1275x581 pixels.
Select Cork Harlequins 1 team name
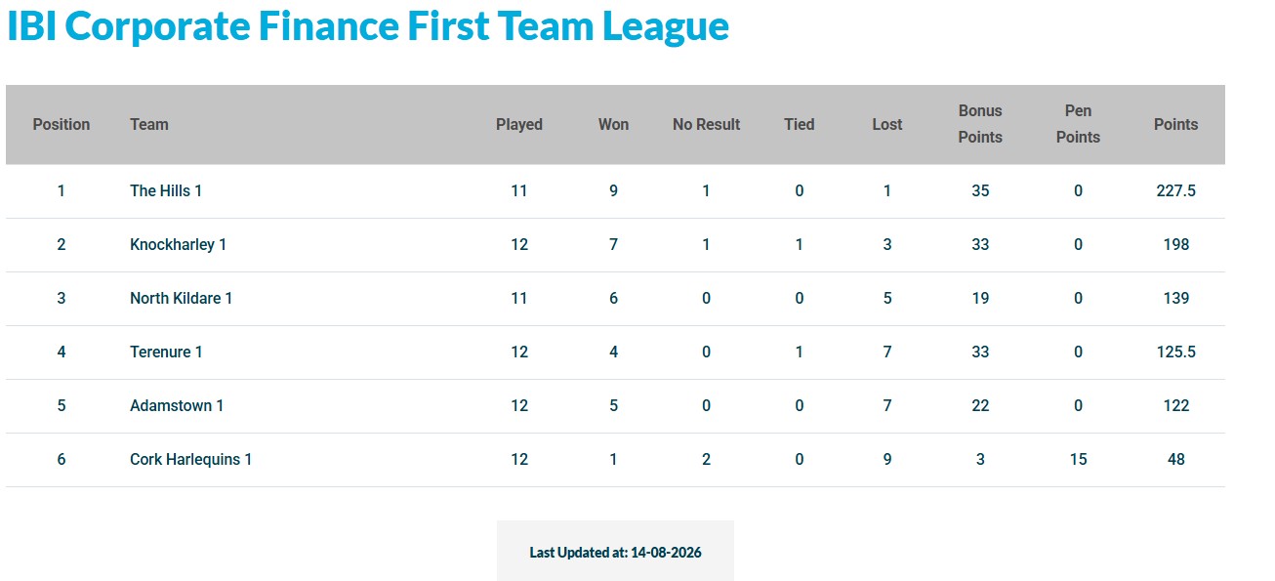tap(190, 459)
